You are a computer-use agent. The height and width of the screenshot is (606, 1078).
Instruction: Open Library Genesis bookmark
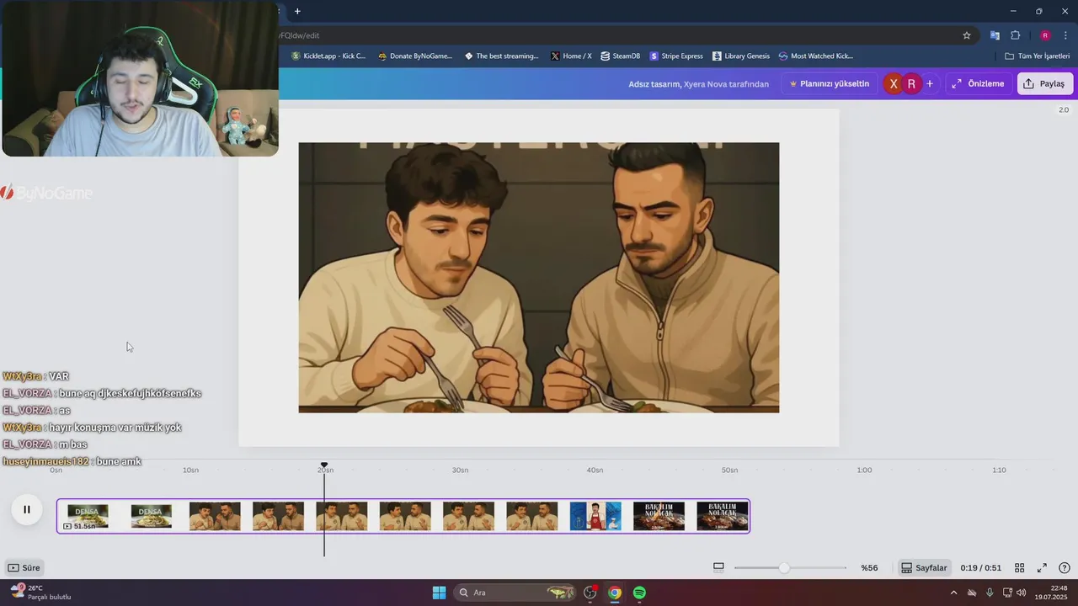tap(741, 56)
